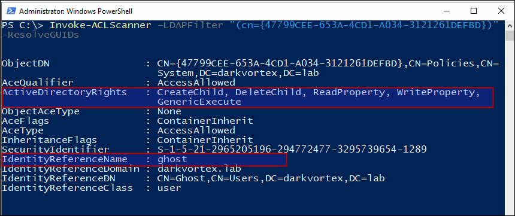Click the IdentityReferenceClass user value
Viewport: 515px width, 216px height.
169,188
